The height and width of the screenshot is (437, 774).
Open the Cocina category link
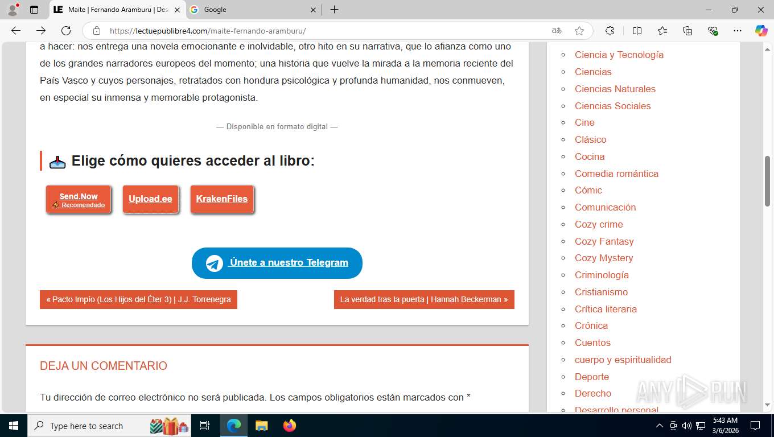(x=590, y=156)
